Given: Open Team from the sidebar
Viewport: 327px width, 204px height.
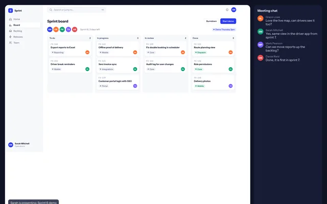Looking at the screenshot, I should (24, 43).
